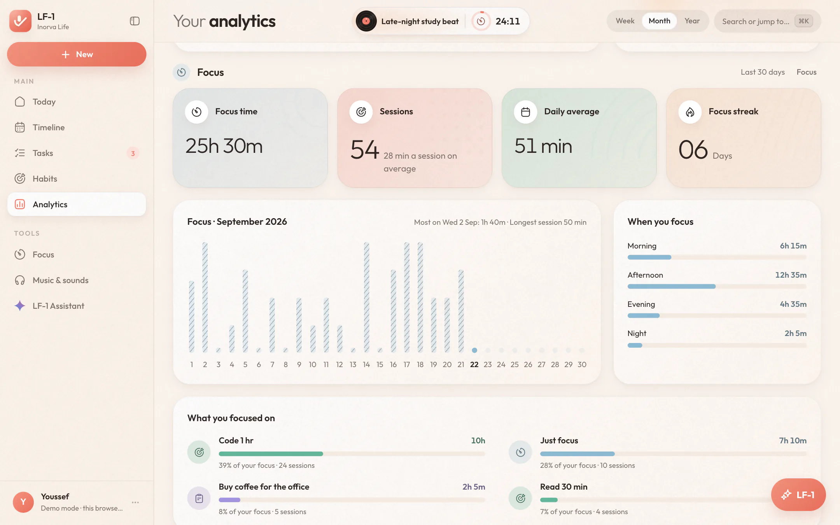Click the vinyl record music icon
Image resolution: width=840 pixels, height=525 pixels.
click(x=366, y=21)
